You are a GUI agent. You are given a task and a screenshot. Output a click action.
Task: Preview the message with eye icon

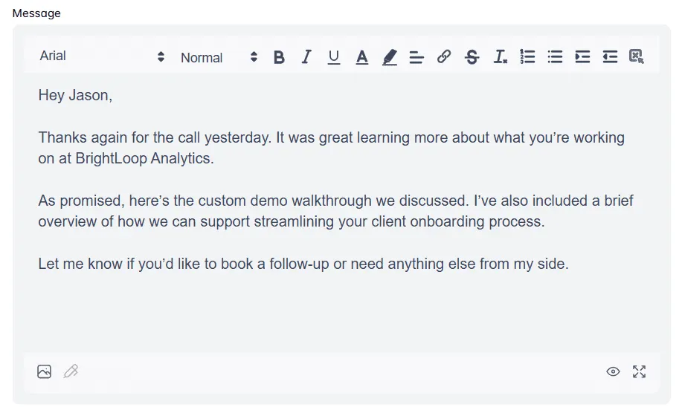click(613, 371)
